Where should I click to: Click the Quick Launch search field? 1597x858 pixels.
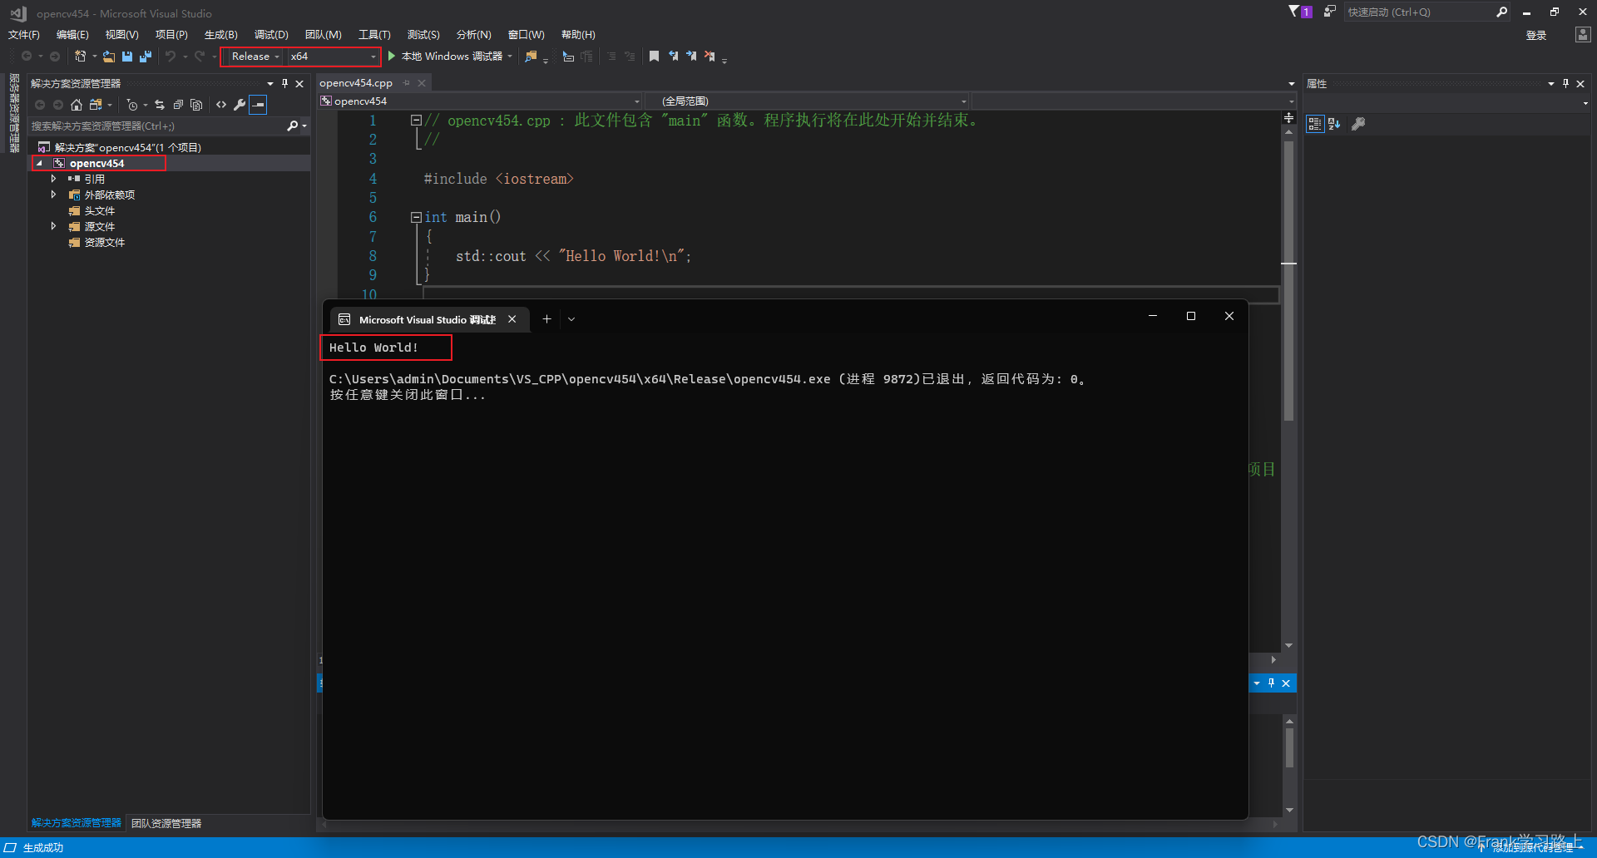tap(1418, 12)
